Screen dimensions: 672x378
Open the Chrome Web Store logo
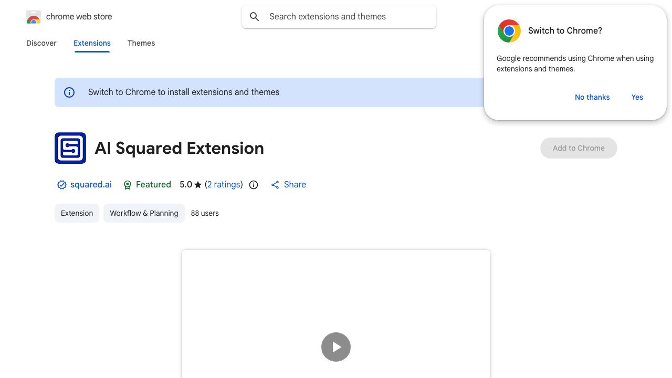(34, 17)
